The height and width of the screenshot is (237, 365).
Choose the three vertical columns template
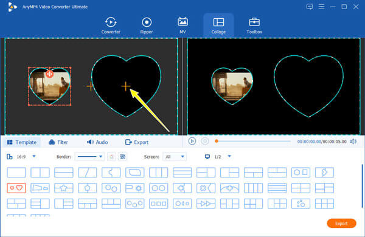tap(159, 173)
